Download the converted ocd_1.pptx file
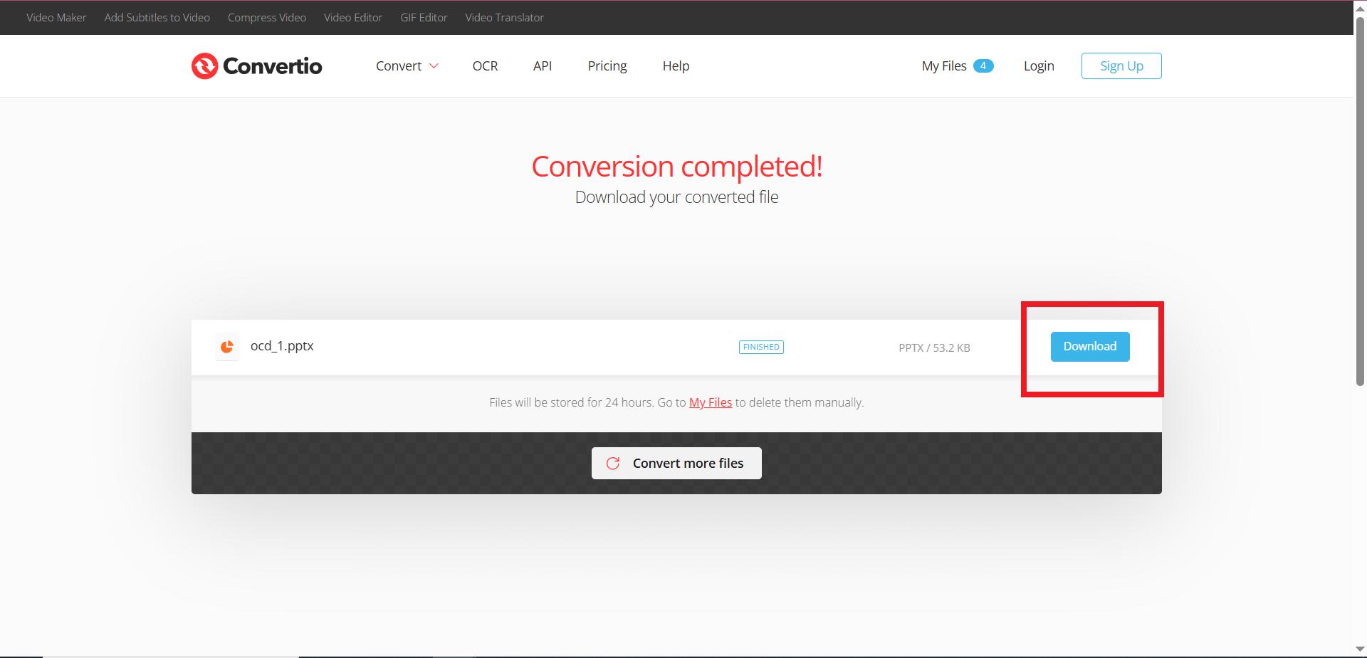 tap(1090, 347)
